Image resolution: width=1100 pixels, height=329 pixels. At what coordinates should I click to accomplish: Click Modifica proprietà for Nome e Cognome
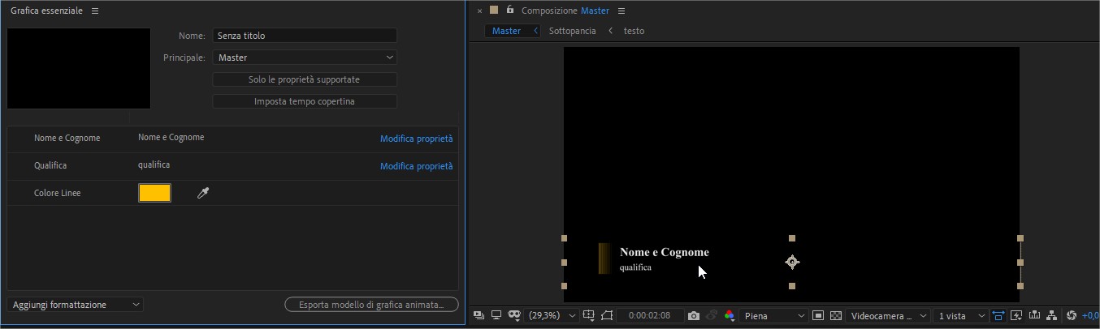(x=416, y=139)
